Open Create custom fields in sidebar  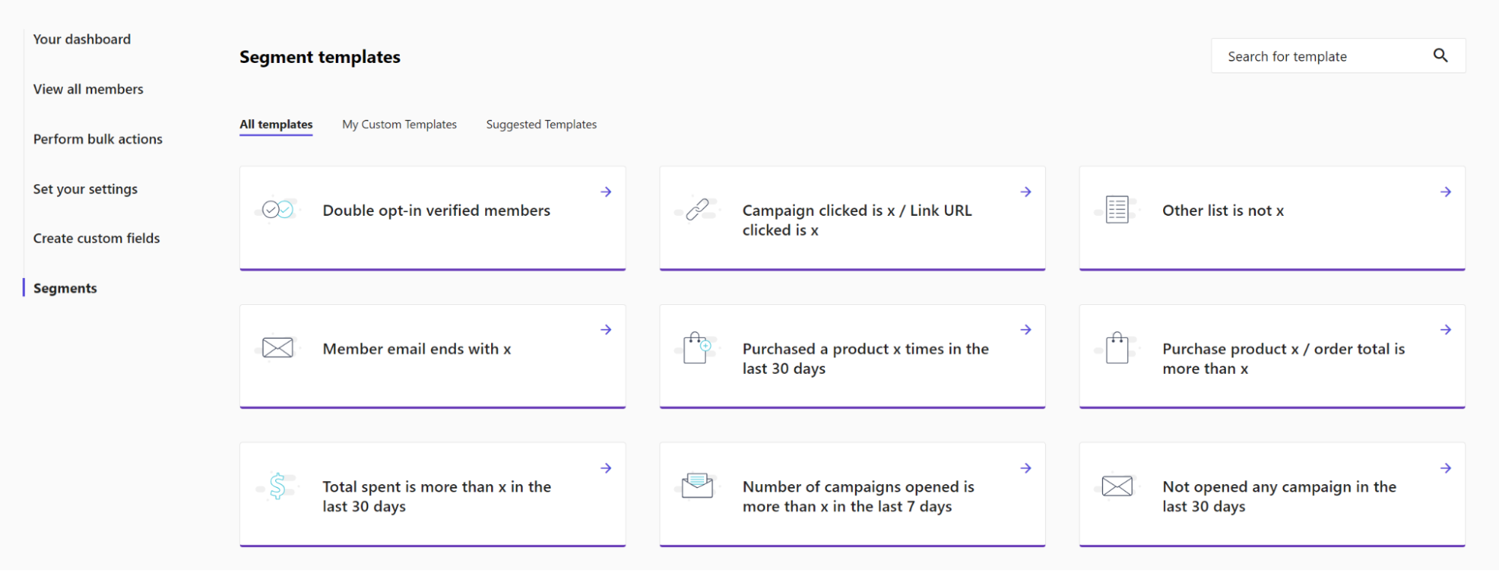click(97, 238)
